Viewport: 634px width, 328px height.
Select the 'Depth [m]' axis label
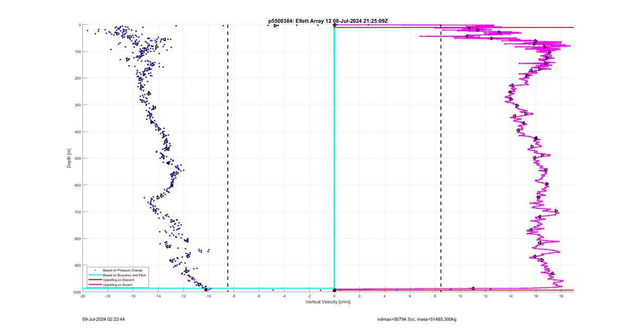point(69,158)
